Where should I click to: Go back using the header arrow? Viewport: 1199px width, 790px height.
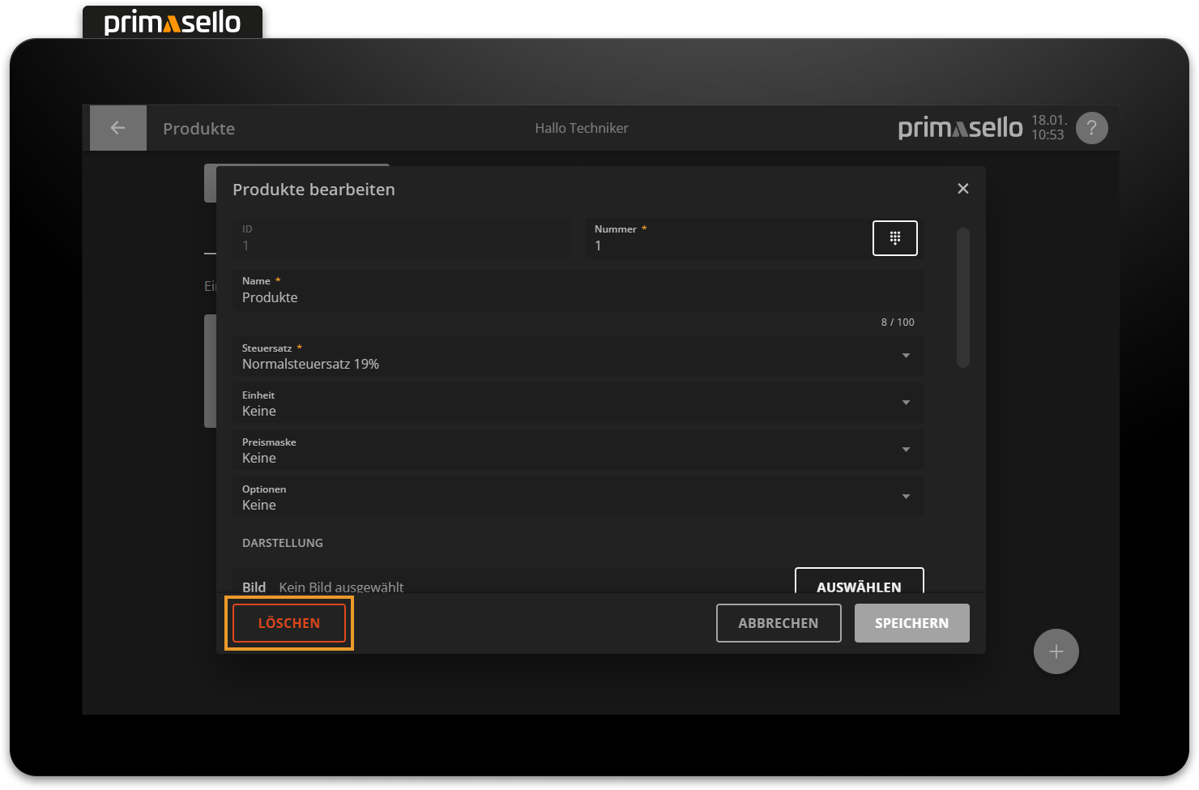coord(117,128)
